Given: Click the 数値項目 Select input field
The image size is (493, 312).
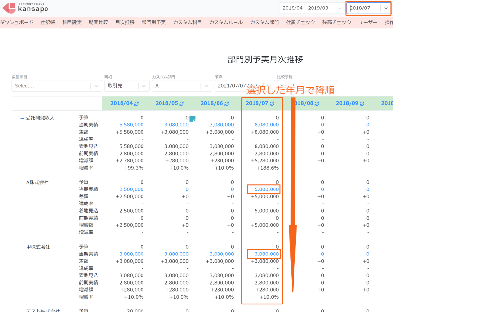Looking at the screenshot, I should [x=57, y=86].
